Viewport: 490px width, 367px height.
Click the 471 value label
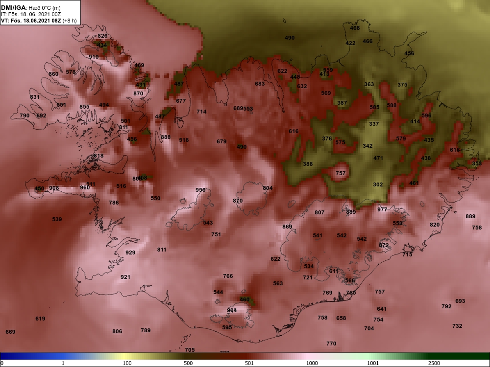point(378,158)
